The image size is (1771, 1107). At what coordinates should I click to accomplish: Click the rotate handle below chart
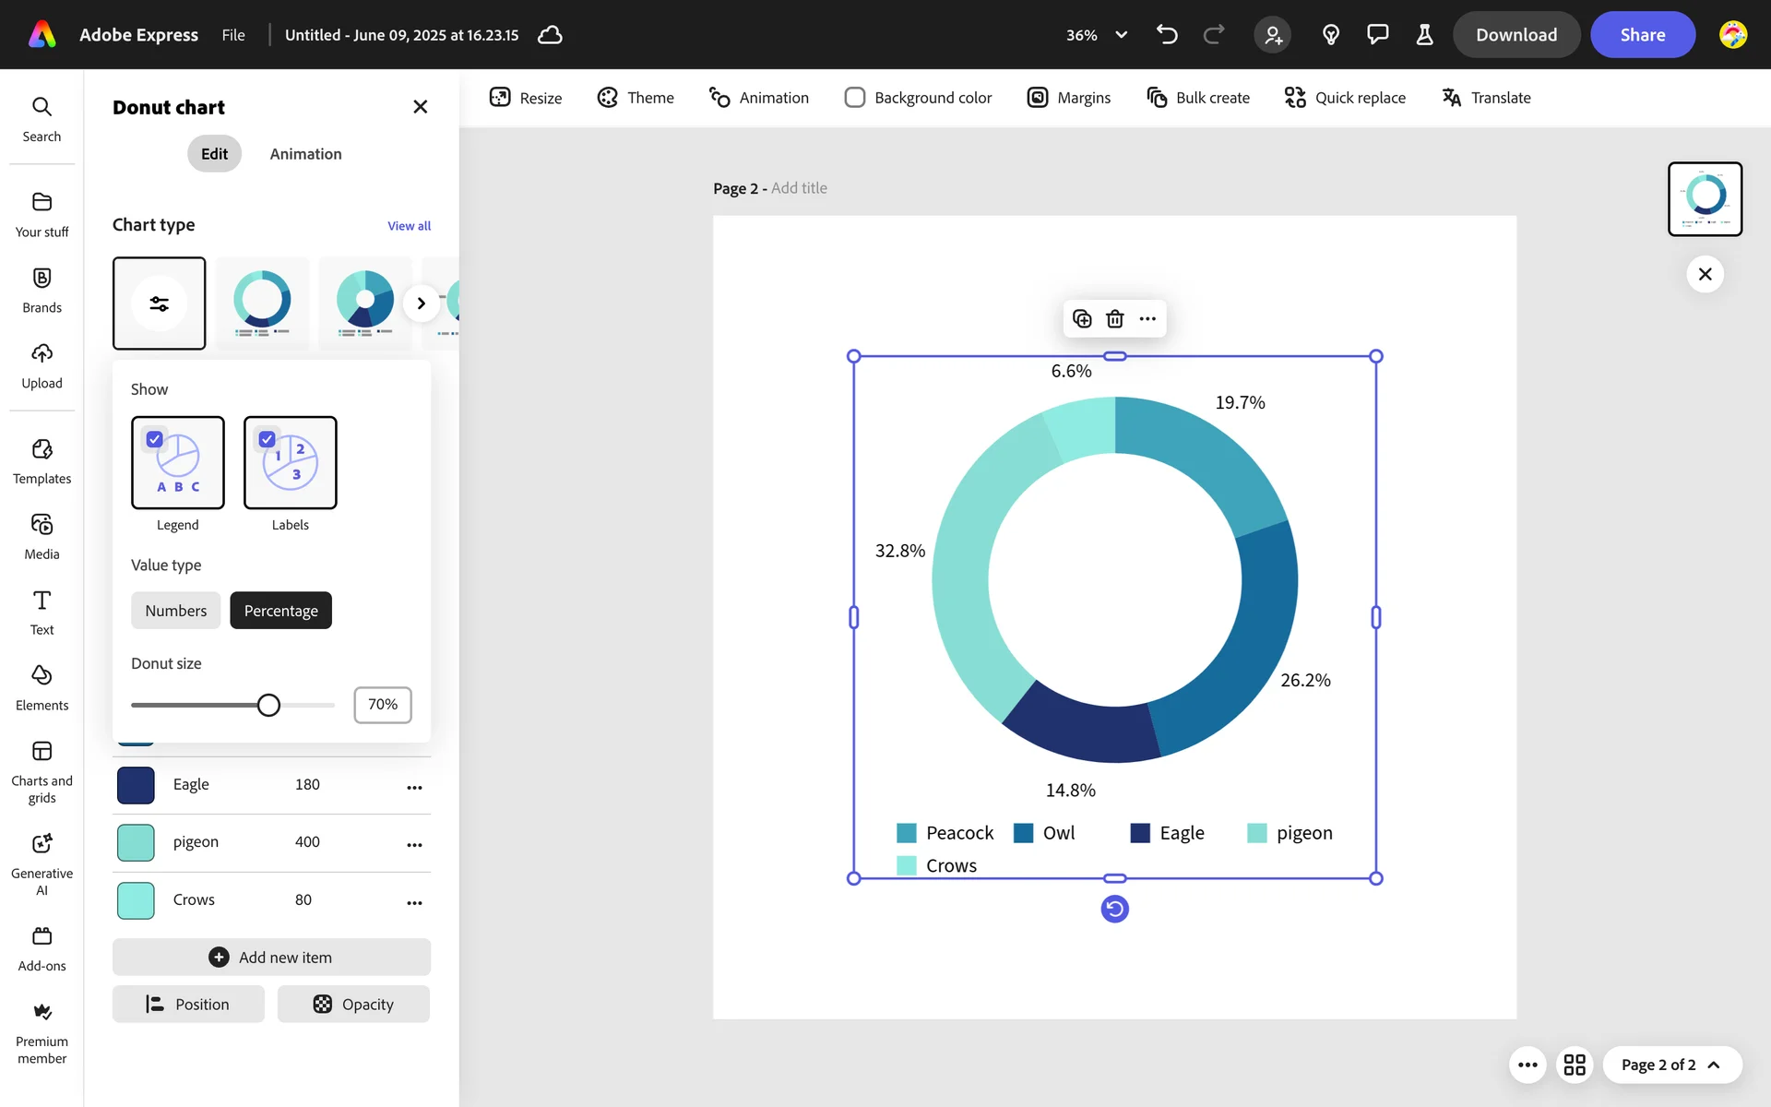pyautogui.click(x=1114, y=910)
